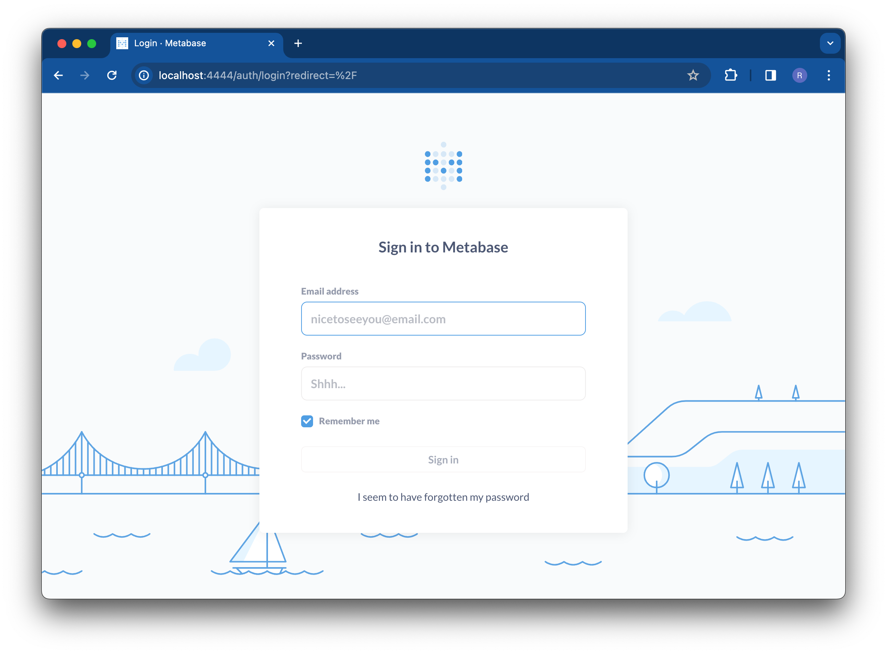This screenshot has height=654, width=887.
Task: Reload the Metabase login page
Action: [x=112, y=75]
